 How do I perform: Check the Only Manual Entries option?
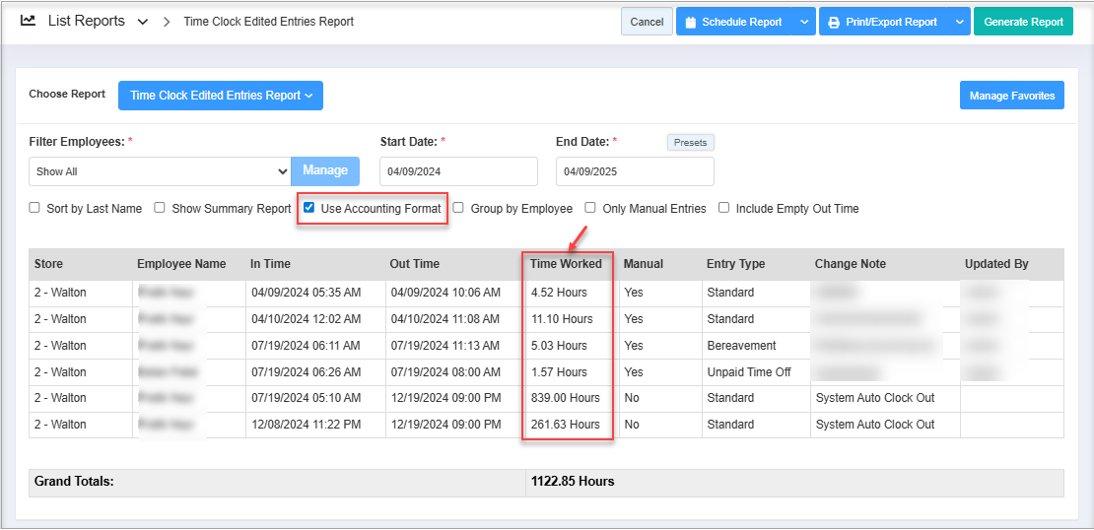590,208
